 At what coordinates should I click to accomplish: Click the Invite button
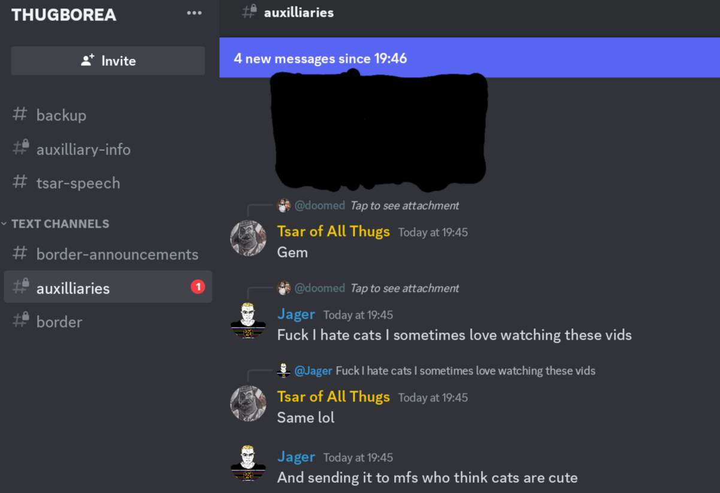[x=108, y=61]
